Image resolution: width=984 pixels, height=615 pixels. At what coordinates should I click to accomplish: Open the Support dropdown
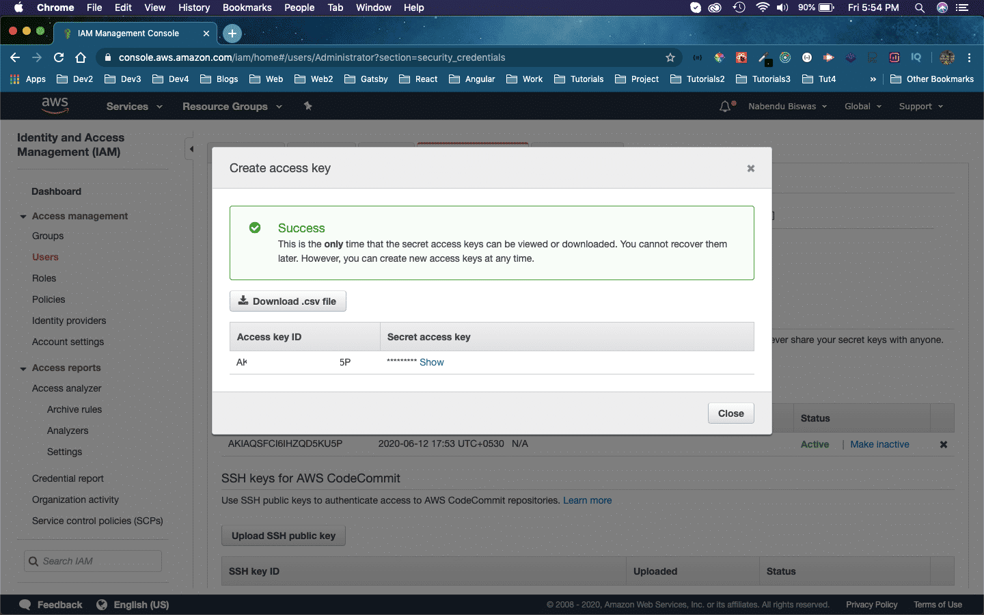tap(921, 107)
